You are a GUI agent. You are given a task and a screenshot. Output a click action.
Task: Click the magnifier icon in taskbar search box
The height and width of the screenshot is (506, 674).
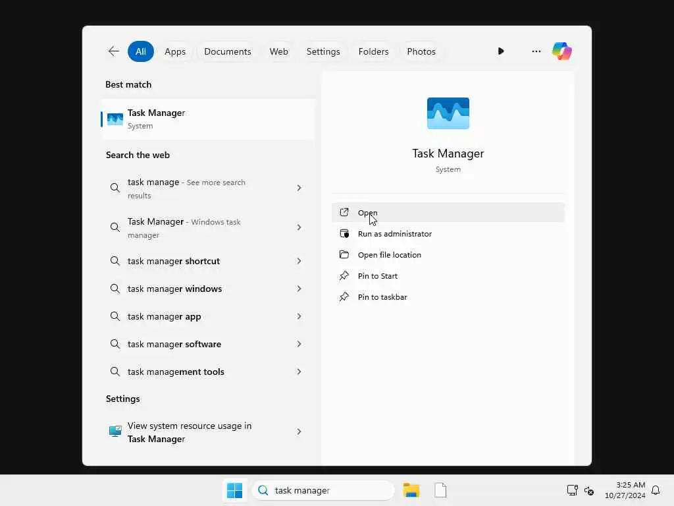pyautogui.click(x=263, y=490)
